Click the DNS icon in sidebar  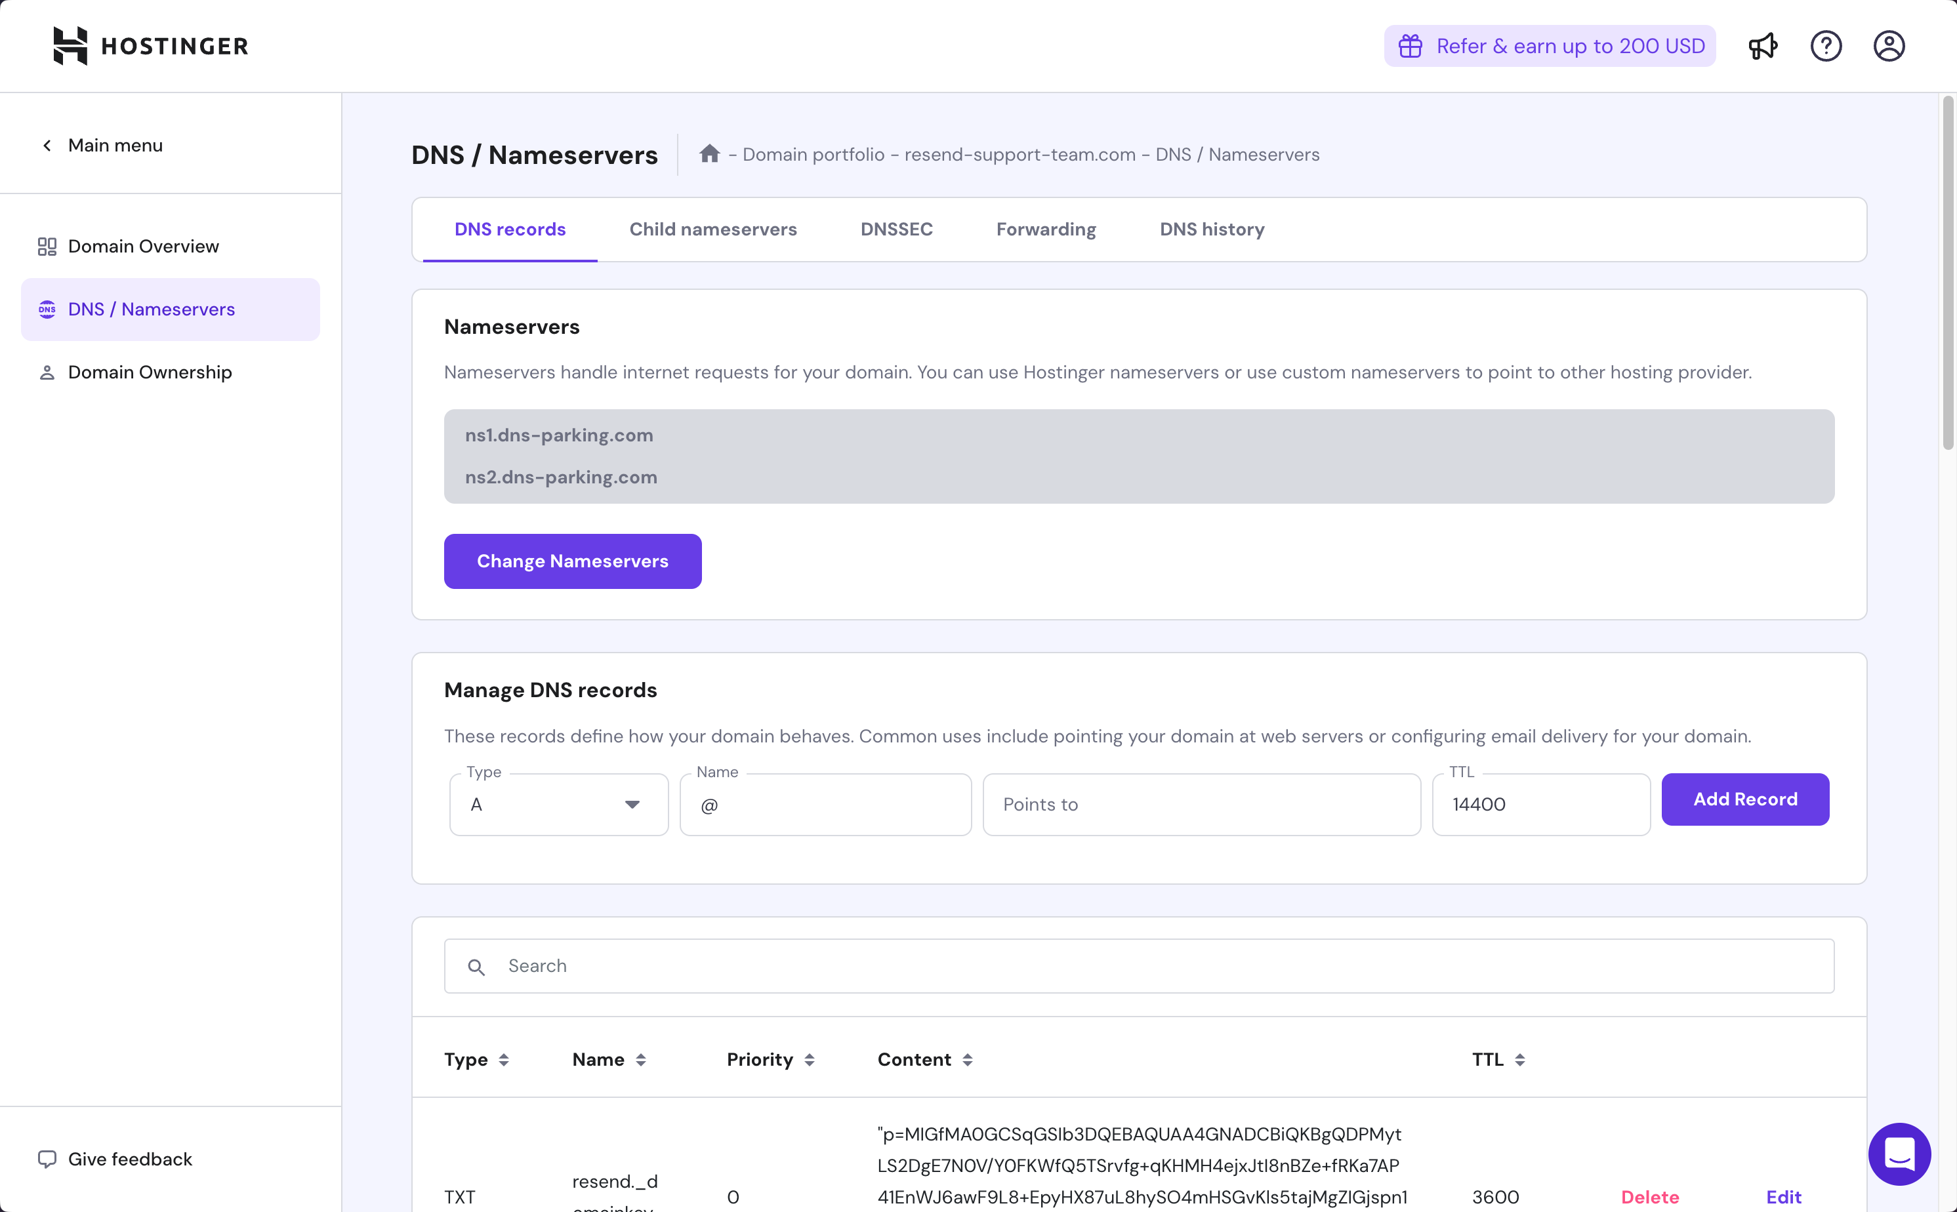47,310
